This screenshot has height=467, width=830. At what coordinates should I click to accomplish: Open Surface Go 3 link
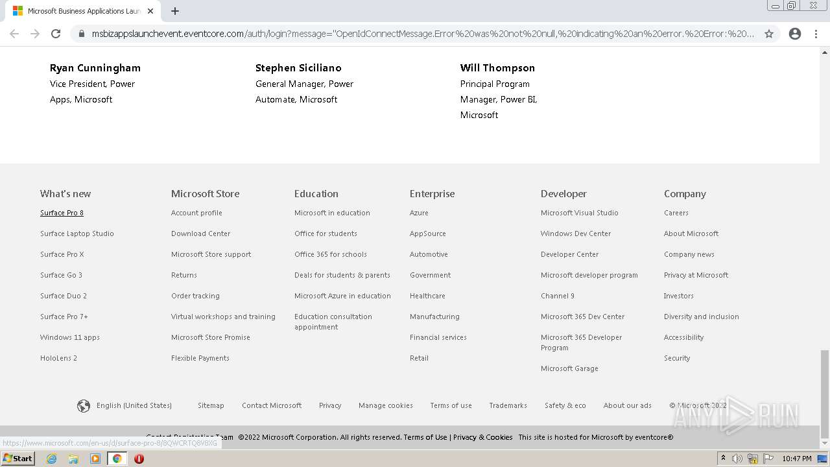pos(61,275)
